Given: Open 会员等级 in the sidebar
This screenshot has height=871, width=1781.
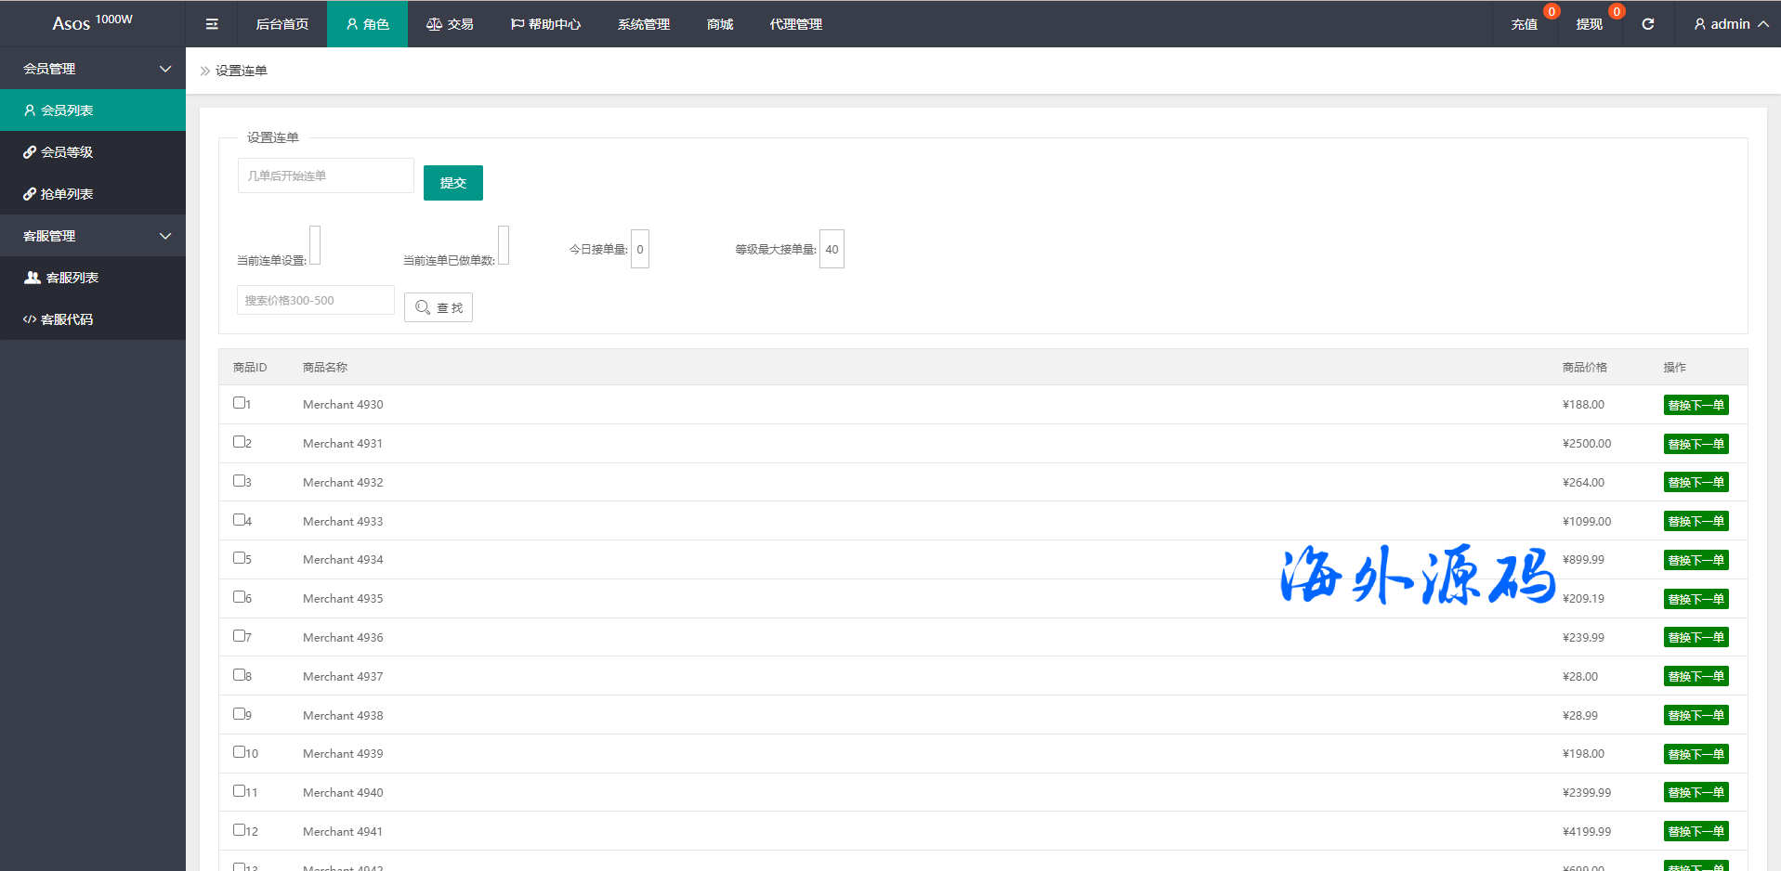Looking at the screenshot, I should click(x=67, y=152).
